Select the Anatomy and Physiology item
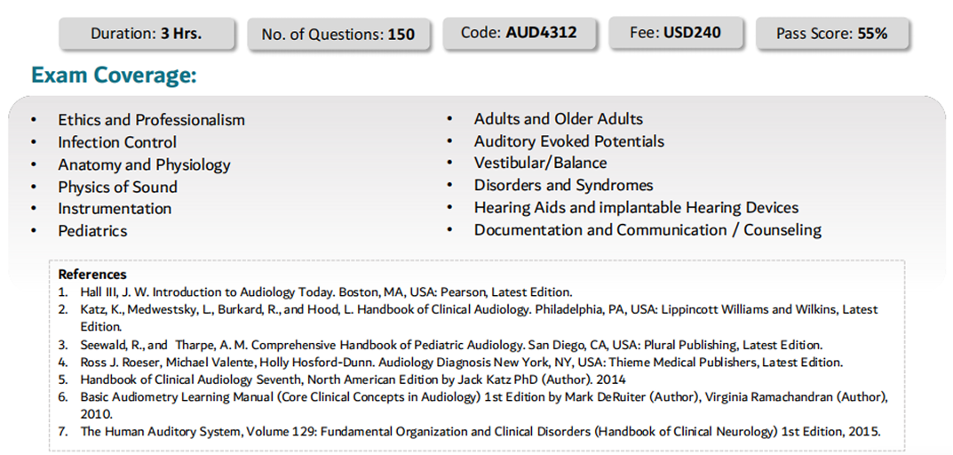This screenshot has height=455, width=953. click(144, 164)
